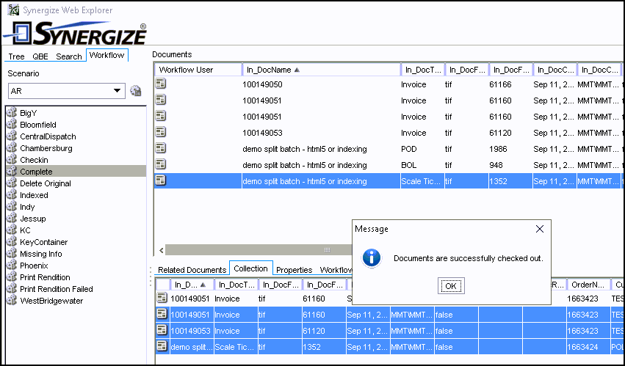Click document icon of selected Scale Ticket row
The height and width of the screenshot is (366, 625).
(160, 180)
